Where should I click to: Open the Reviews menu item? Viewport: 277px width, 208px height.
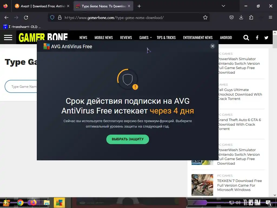(x=126, y=37)
